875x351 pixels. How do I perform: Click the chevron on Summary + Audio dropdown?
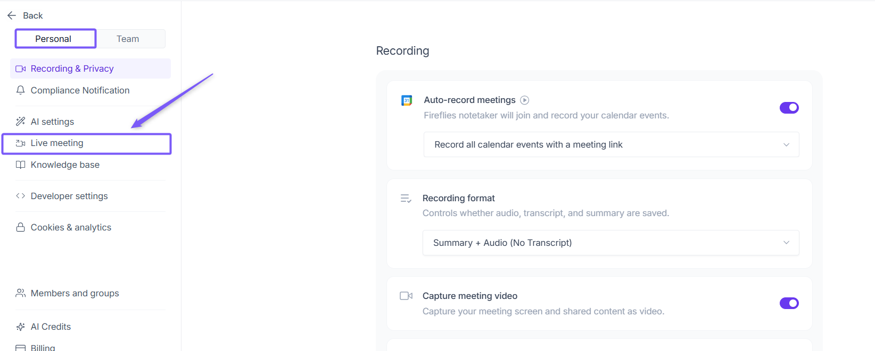click(786, 243)
